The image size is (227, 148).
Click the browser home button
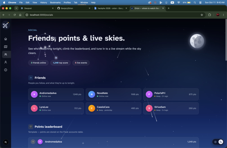coord(20,15)
